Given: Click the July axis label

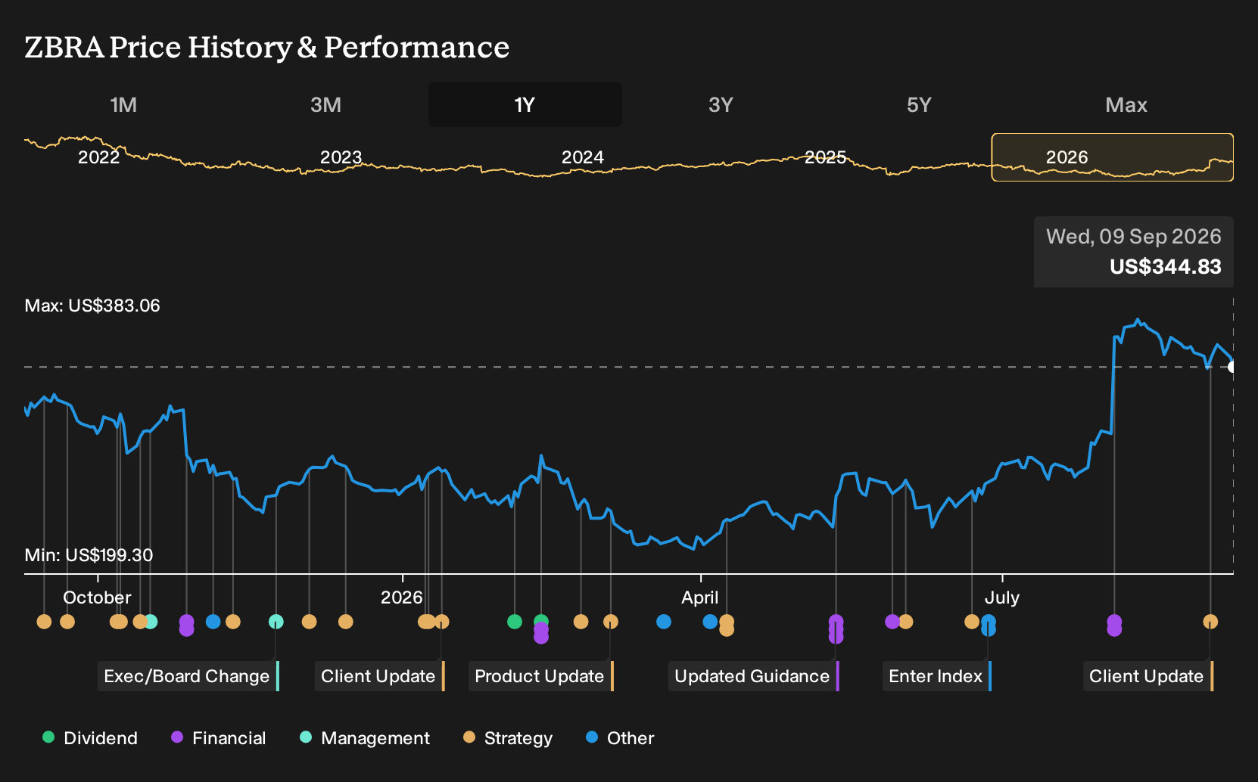Looking at the screenshot, I should [x=1001, y=597].
